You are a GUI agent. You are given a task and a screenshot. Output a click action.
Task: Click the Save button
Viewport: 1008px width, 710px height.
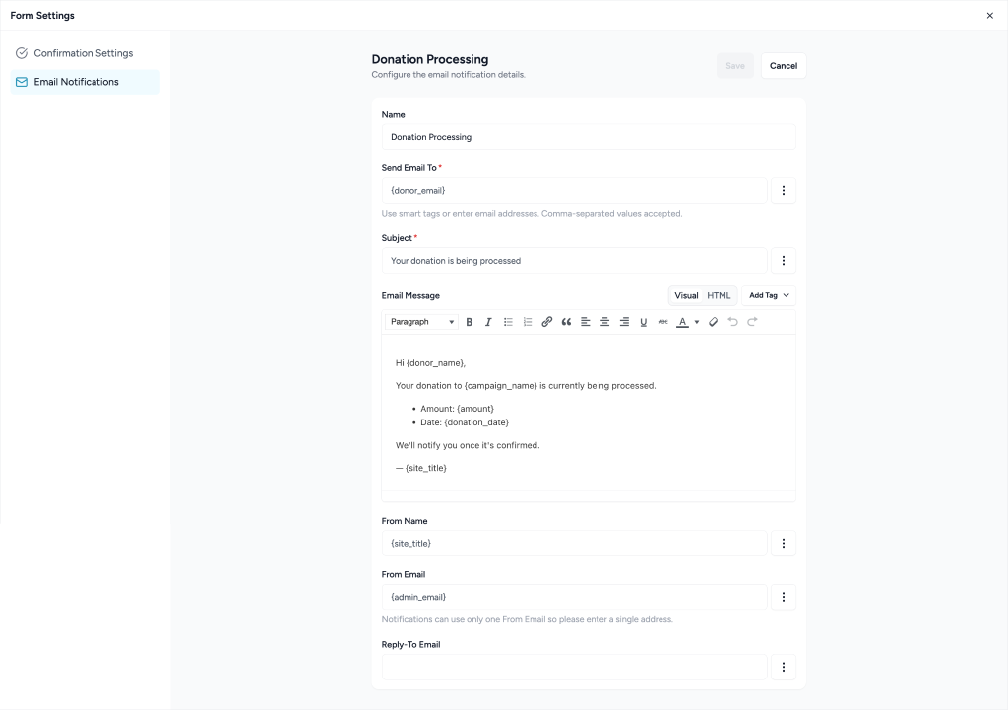click(734, 66)
